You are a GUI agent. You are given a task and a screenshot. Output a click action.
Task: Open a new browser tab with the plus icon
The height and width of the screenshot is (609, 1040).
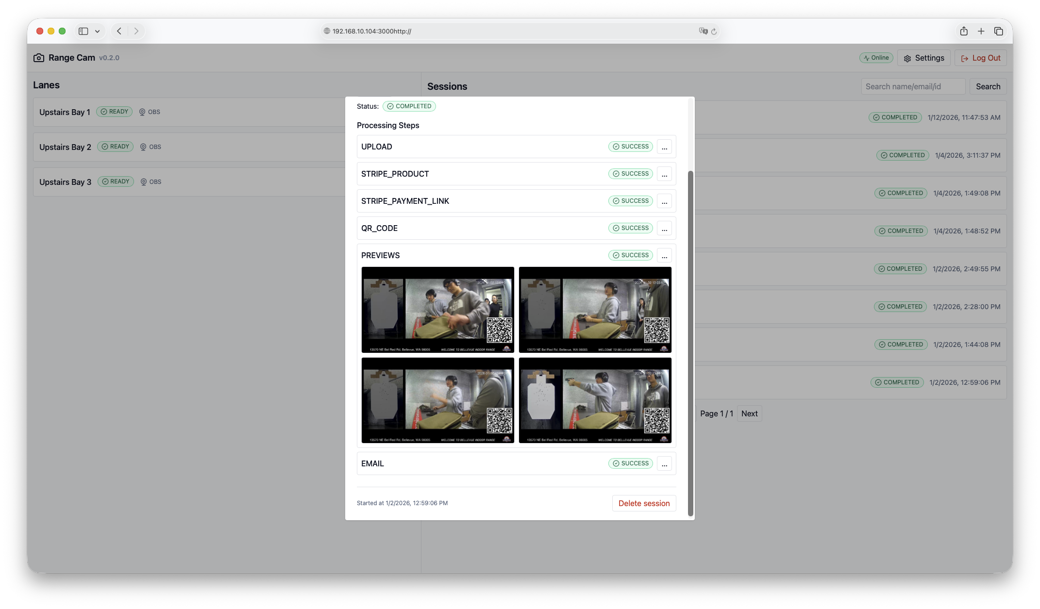coord(981,31)
